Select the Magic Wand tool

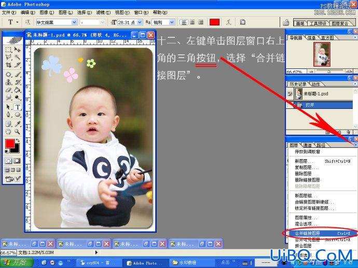pyautogui.click(x=17, y=57)
